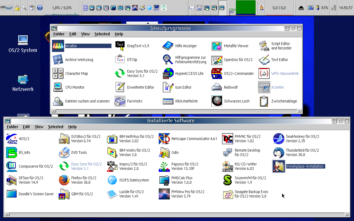This screenshot has width=354, height=221.
Task: Open Papyrus für OS/2
Action: point(164,166)
